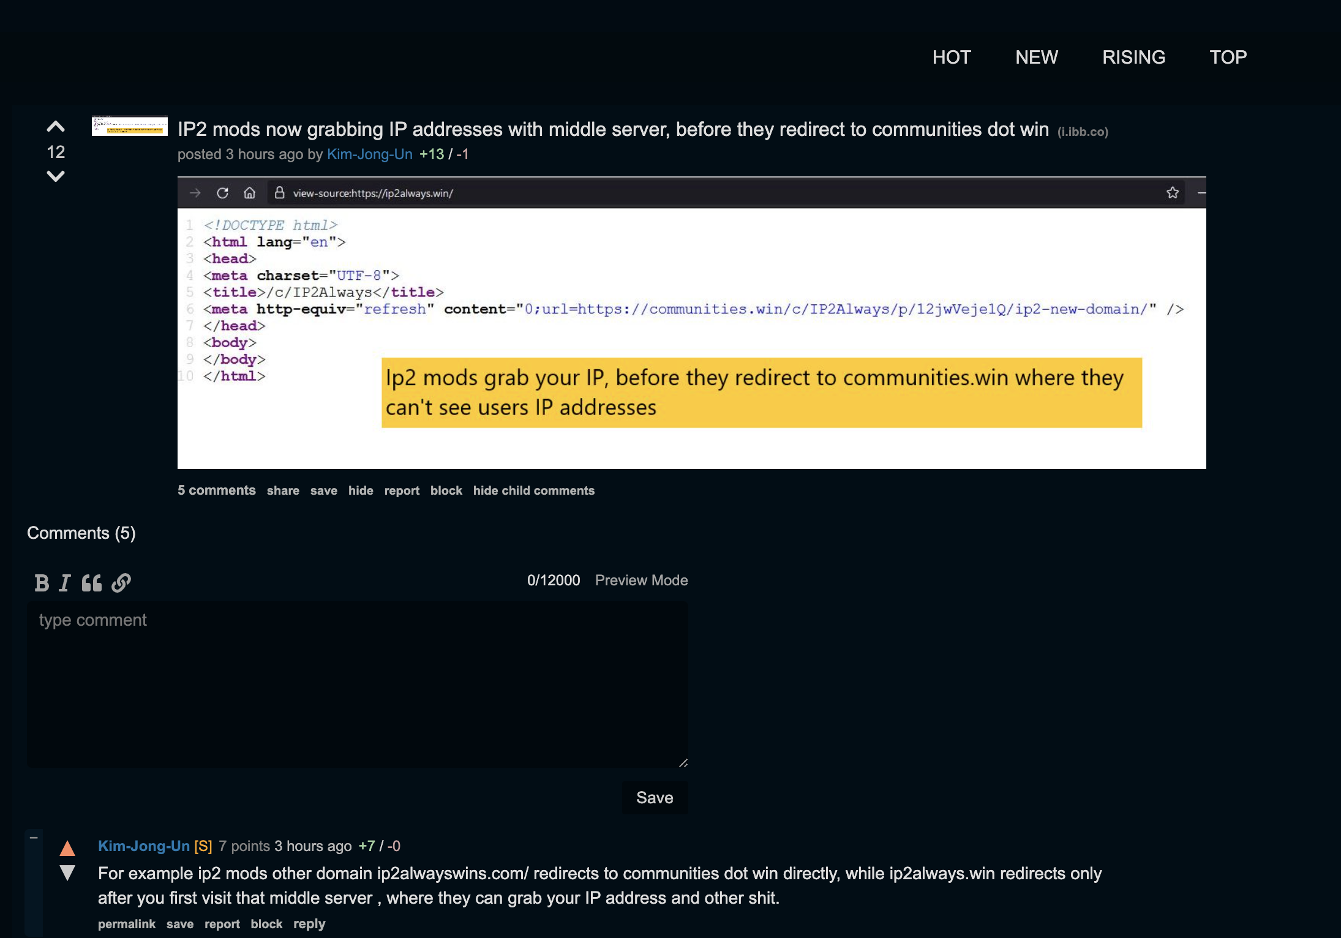The height and width of the screenshot is (938, 1341).
Task: Upvote Kim-Jong-Un's comment
Action: [67, 848]
